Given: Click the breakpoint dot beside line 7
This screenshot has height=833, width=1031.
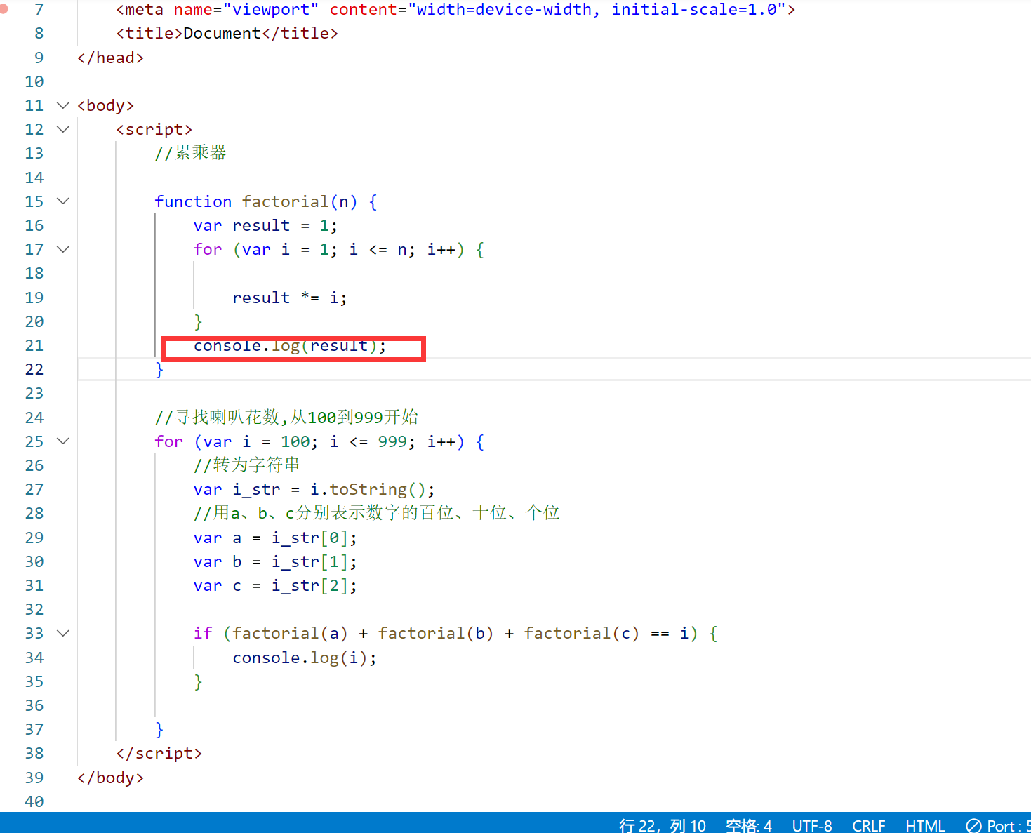Looking at the screenshot, I should pos(4,9).
